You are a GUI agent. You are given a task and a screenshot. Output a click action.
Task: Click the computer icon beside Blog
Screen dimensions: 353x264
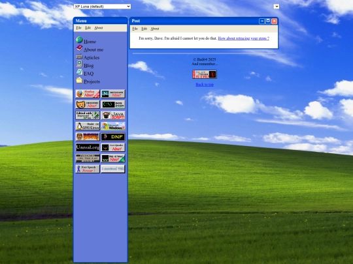coord(79,64)
